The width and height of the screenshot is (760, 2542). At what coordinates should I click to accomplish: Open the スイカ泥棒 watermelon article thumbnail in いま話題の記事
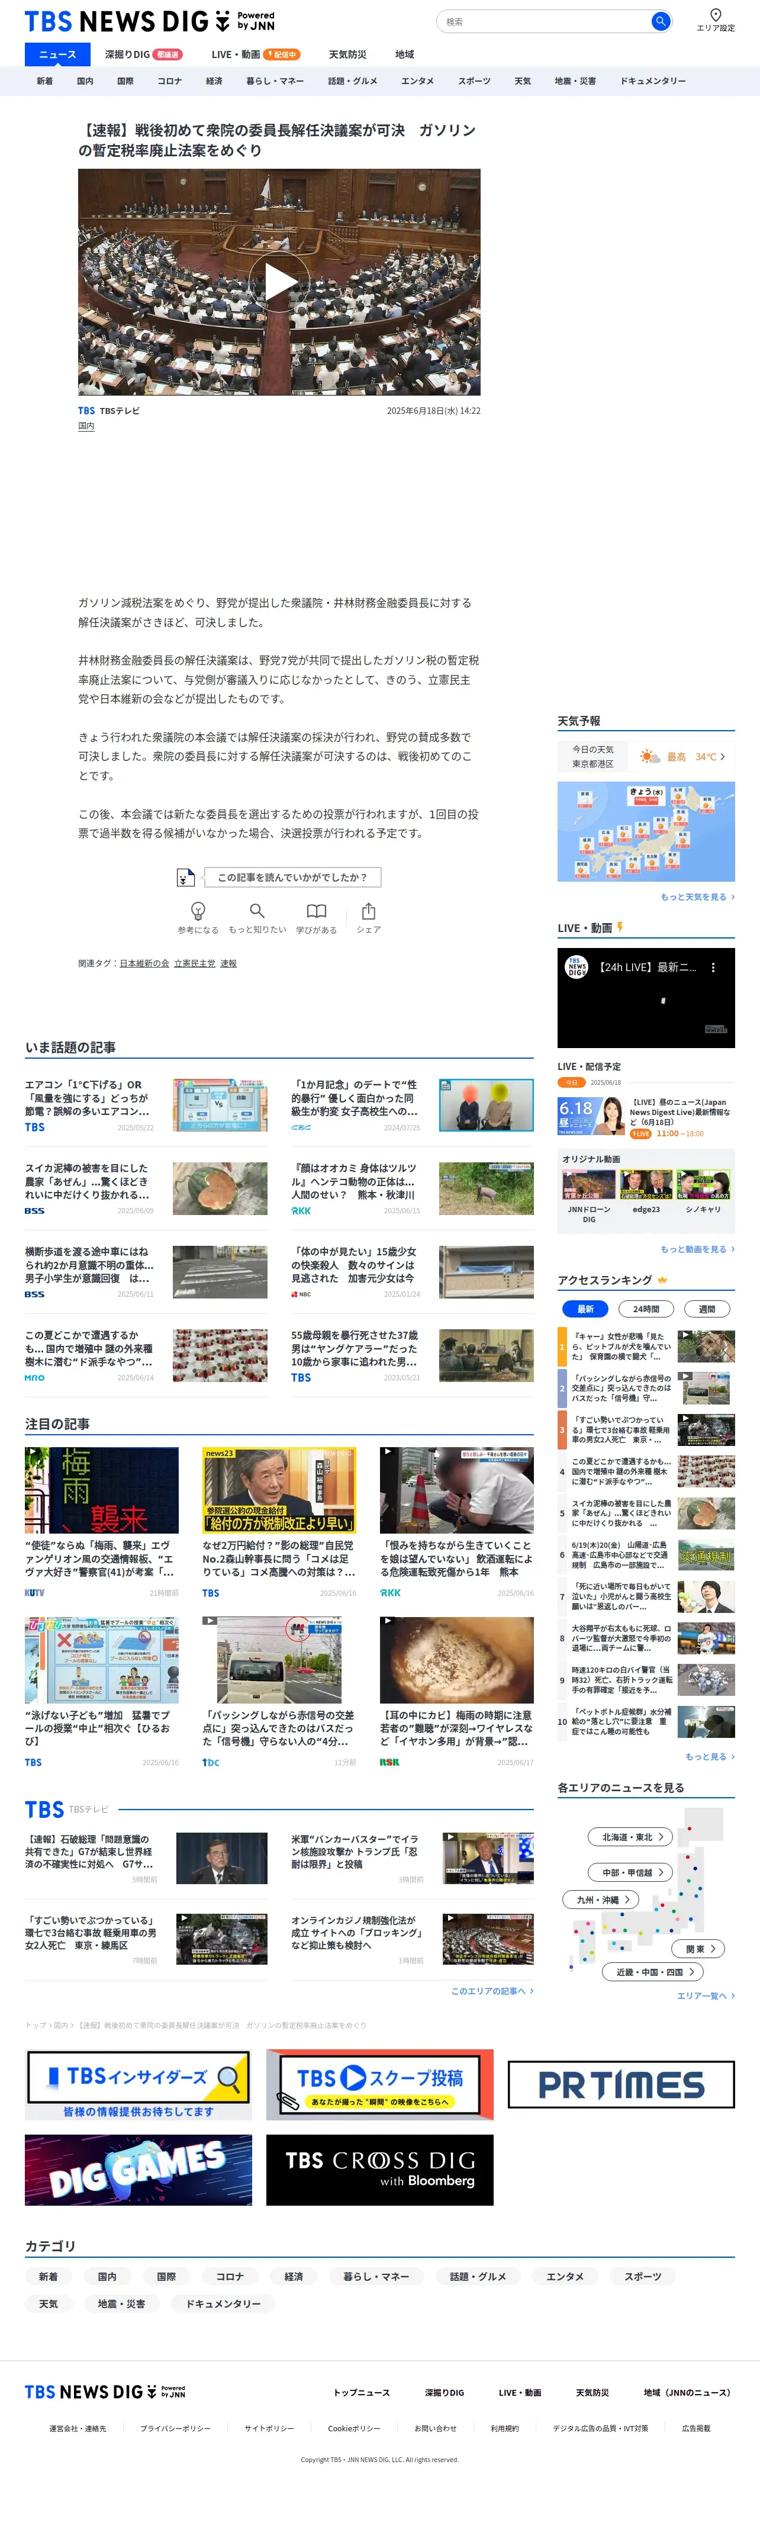pyautogui.click(x=220, y=1188)
